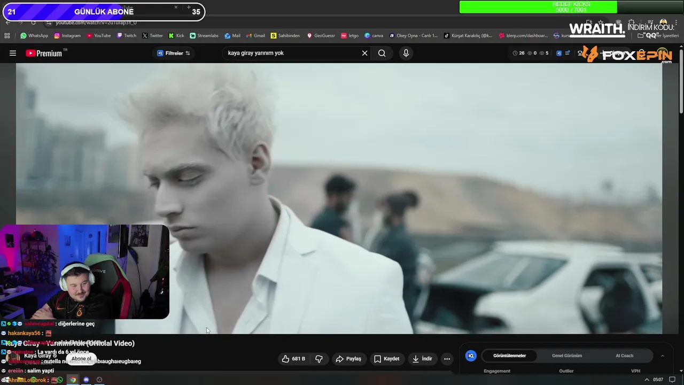The width and height of the screenshot is (684, 385).
Task: Start voice search with the microphone
Action: point(406,53)
